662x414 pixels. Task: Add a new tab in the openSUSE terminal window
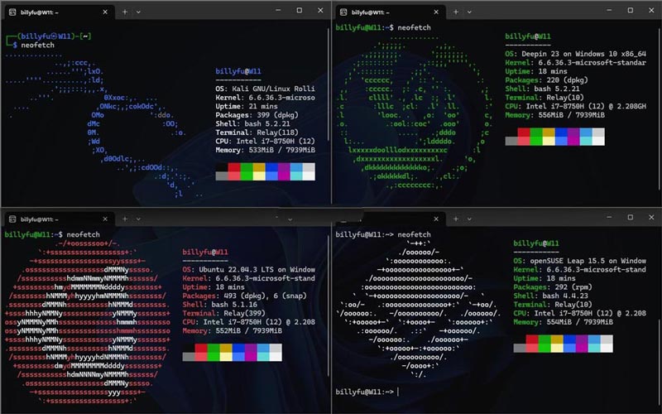[456, 219]
